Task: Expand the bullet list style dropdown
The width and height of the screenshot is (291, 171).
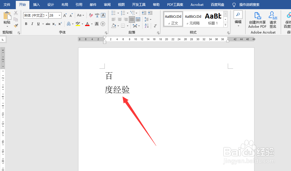Action: [118, 13]
